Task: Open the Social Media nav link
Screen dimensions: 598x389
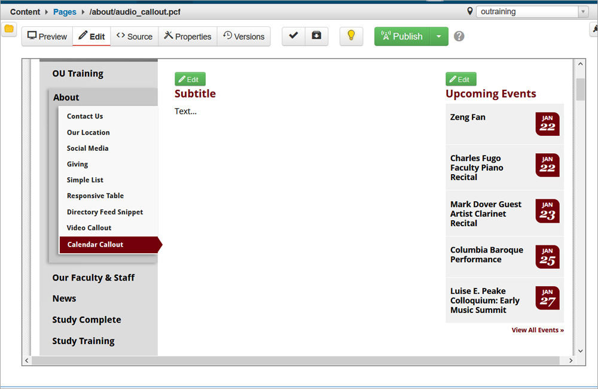Action: pos(87,148)
